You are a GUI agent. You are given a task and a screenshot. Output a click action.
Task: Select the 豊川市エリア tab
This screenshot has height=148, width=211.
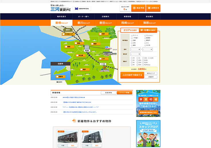tap(83, 23)
